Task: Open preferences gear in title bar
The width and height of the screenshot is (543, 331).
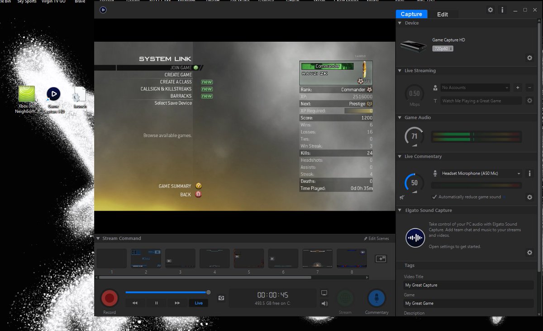Action: (491, 10)
